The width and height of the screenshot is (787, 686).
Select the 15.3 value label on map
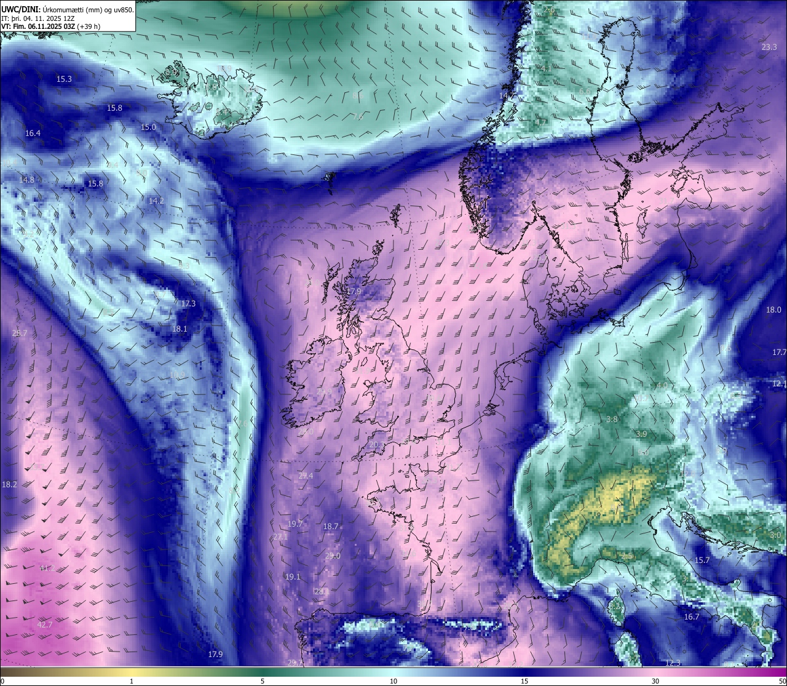64,79
